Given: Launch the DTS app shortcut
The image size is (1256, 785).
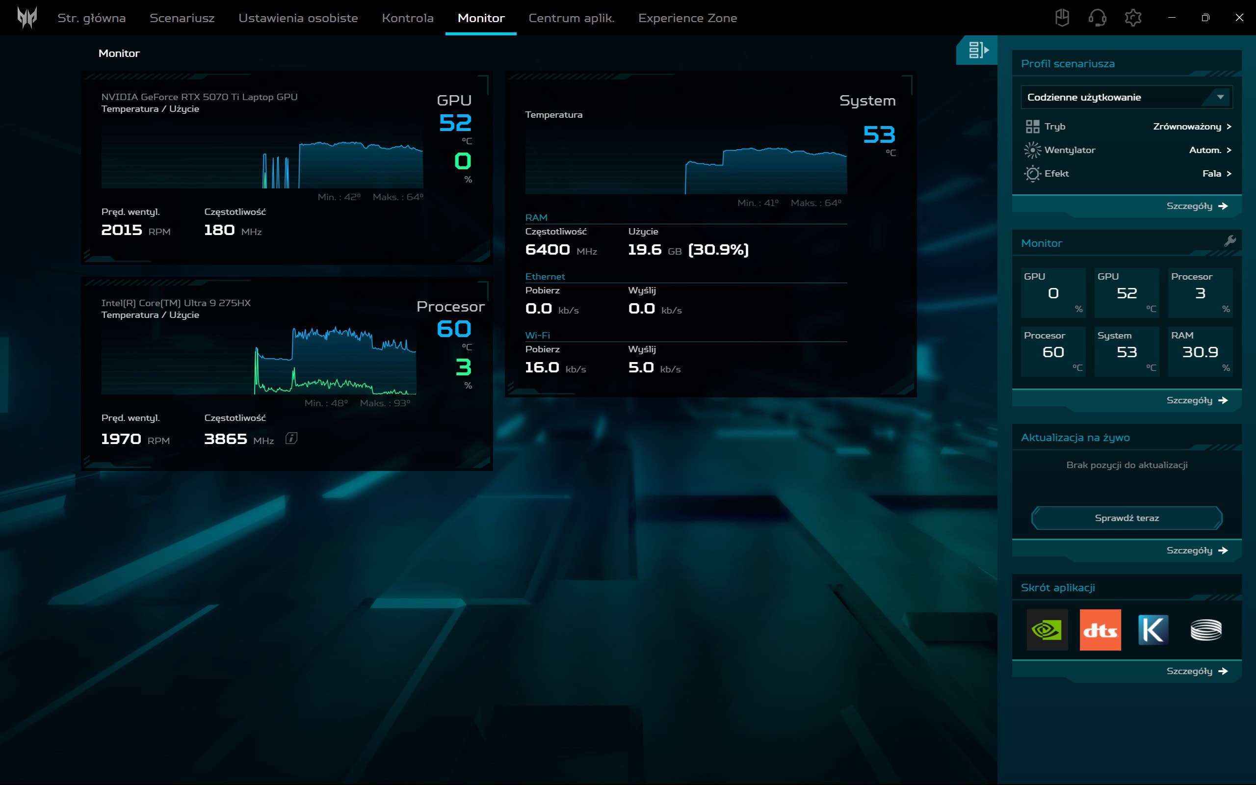Looking at the screenshot, I should coord(1100,630).
